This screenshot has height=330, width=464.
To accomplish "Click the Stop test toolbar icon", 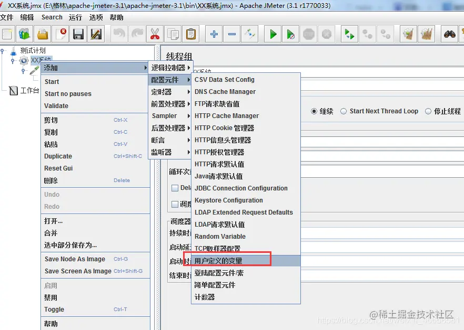I will point(309,34).
